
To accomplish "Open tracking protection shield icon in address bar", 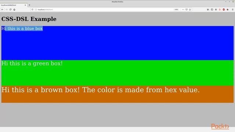I will pos(32,10).
